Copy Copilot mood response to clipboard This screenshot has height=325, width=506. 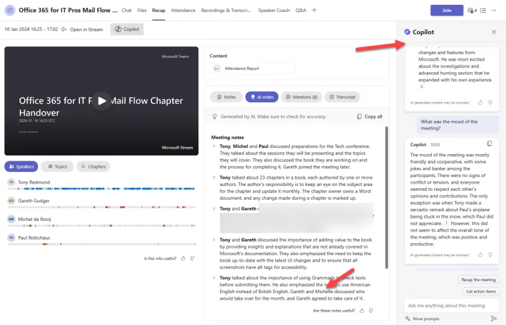pos(489,144)
